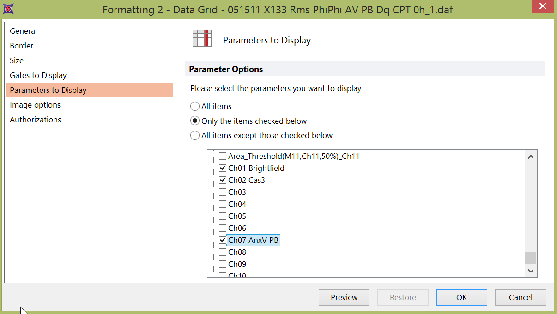Uncheck the Ch02 Cas3 checkbox

click(223, 180)
